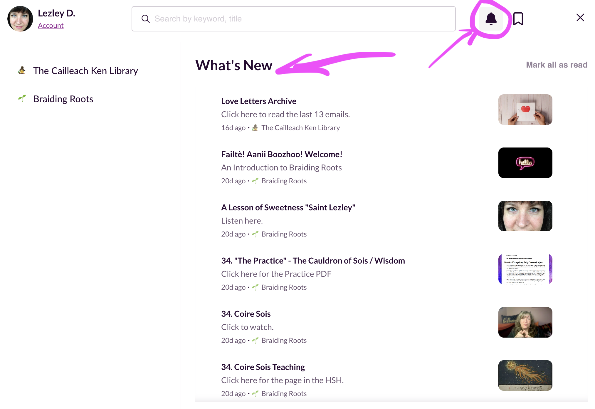Click the What's New heading
This screenshot has height=409, width=595.
(x=234, y=65)
